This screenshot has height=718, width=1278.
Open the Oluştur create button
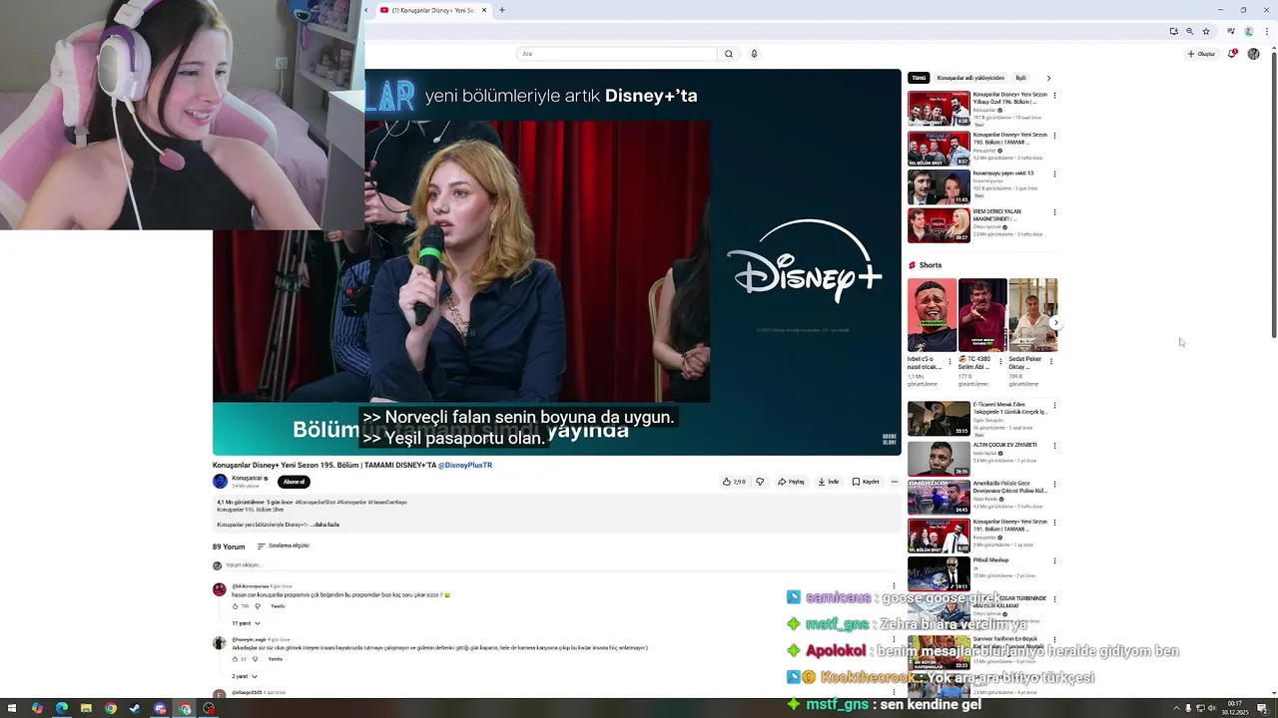[x=1201, y=54]
